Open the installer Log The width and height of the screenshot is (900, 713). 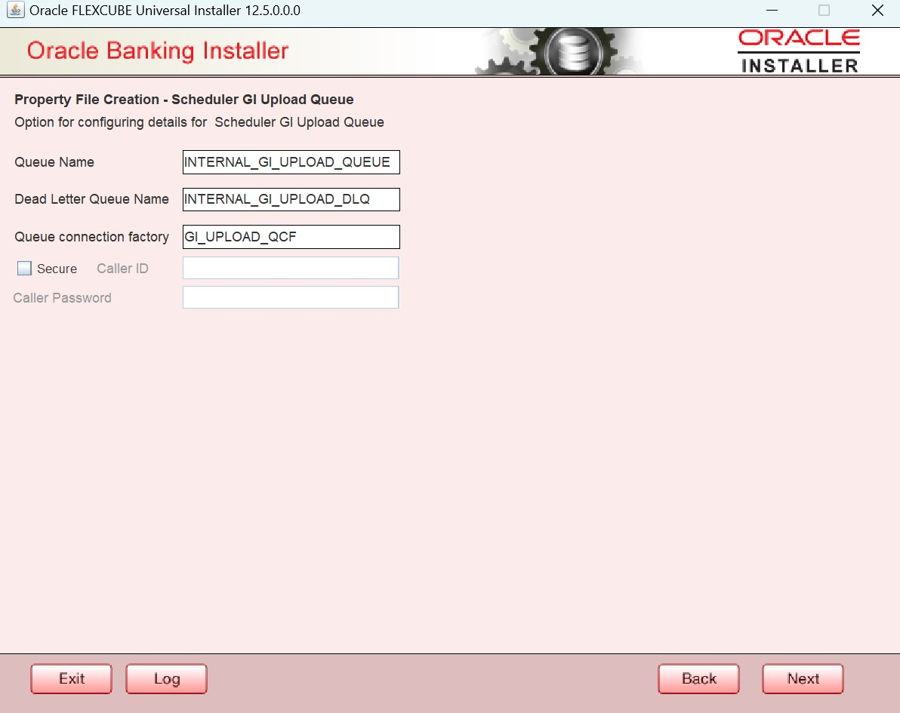[166, 678]
